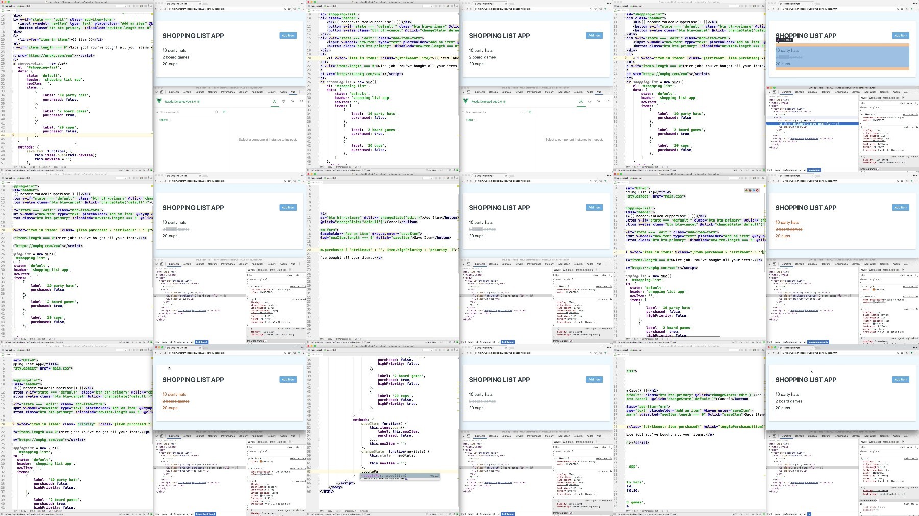This screenshot has width=919, height=516.
Task: Open Memory tab in middle-left screenshot devtools
Action: 243,264
